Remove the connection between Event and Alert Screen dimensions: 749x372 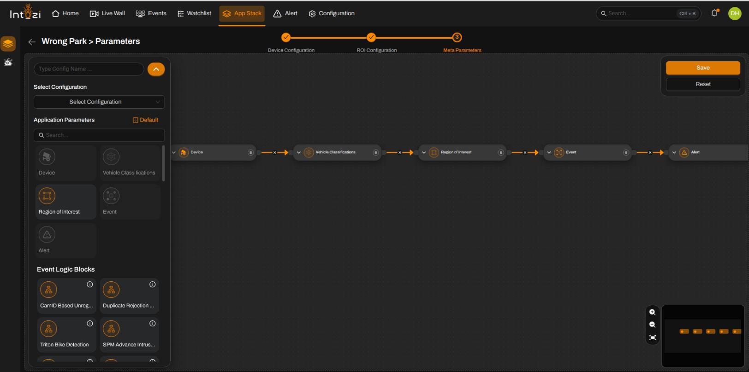coord(650,152)
